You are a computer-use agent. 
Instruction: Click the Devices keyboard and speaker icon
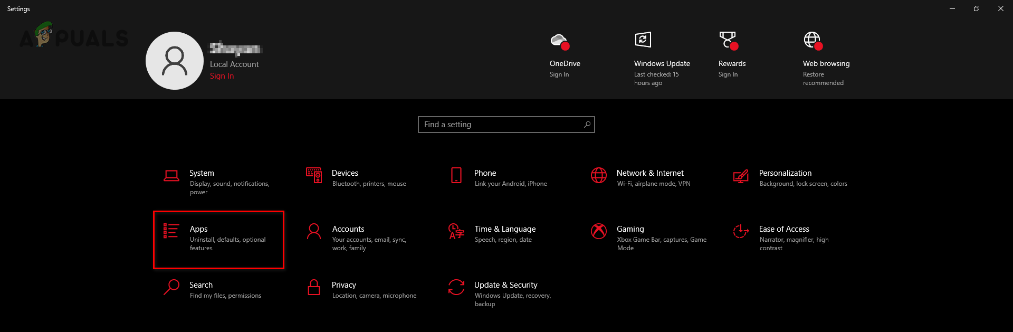[x=314, y=175]
